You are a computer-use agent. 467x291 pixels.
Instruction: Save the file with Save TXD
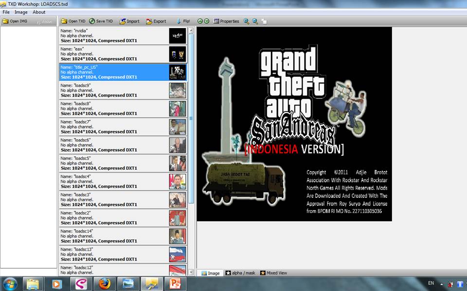click(101, 21)
